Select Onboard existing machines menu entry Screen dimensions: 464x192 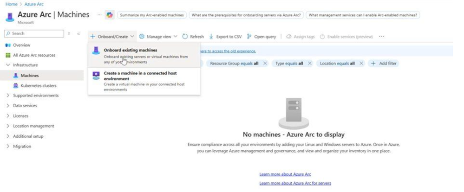click(144, 55)
